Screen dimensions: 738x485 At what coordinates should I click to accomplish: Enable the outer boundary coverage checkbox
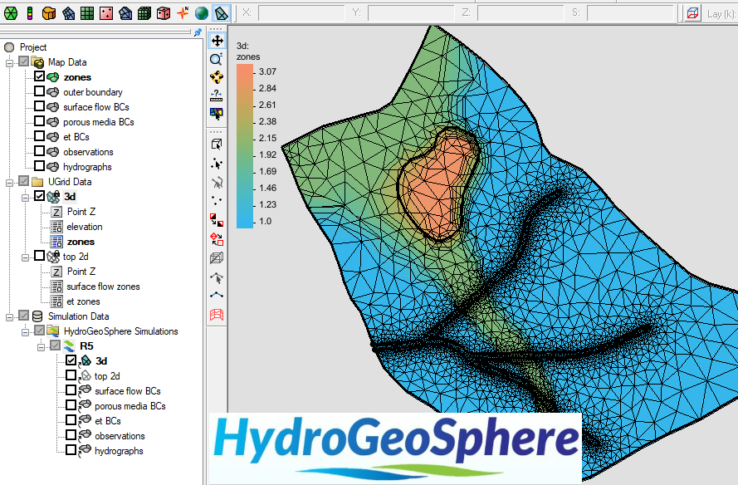click(x=39, y=92)
